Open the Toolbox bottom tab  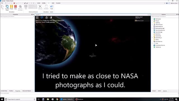[11, 91]
